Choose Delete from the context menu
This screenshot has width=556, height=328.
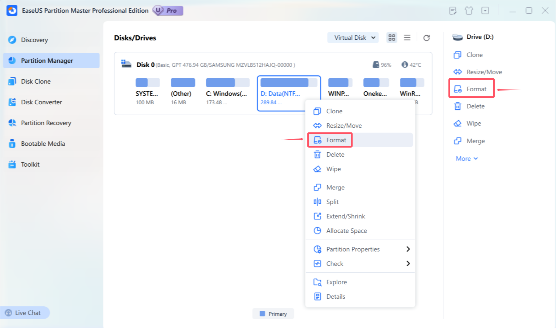pos(360,154)
